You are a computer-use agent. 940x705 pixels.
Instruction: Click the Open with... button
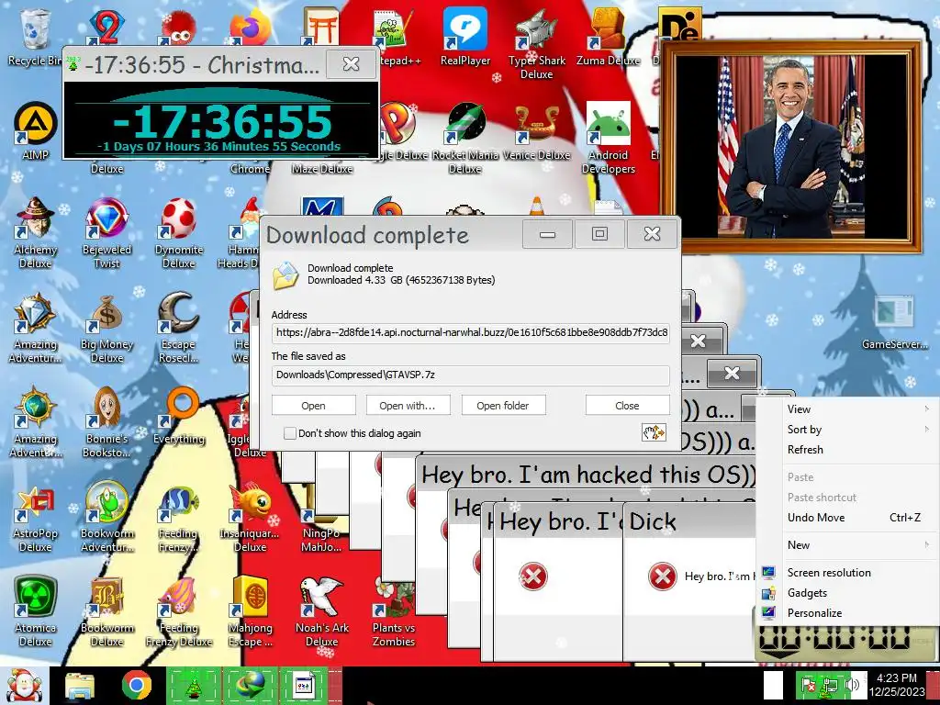[408, 405]
